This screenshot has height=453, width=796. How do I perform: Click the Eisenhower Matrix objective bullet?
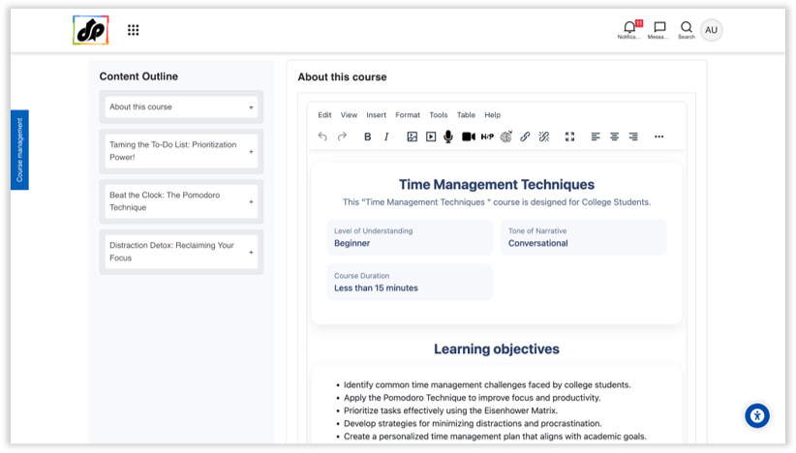451,410
